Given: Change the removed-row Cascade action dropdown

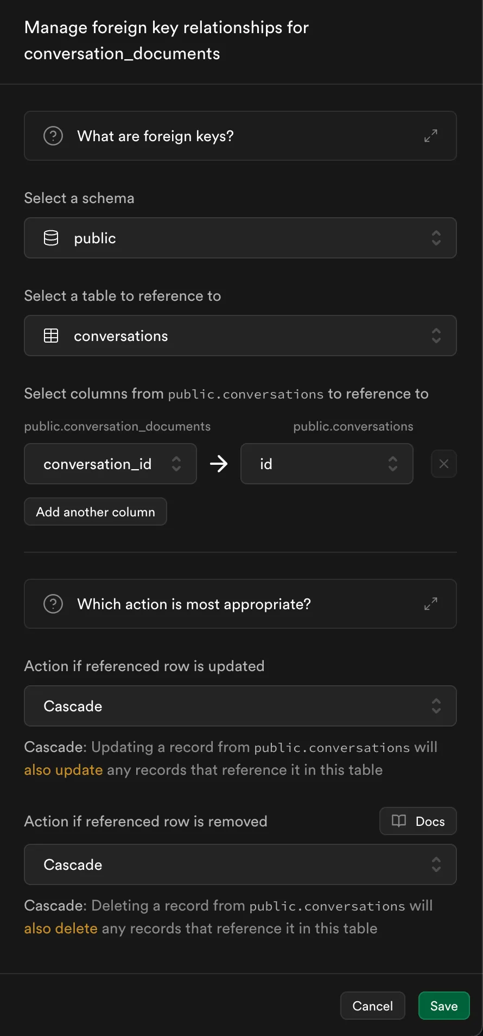Looking at the screenshot, I should [x=240, y=864].
